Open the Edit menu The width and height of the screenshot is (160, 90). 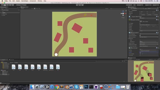[x=13, y=1]
